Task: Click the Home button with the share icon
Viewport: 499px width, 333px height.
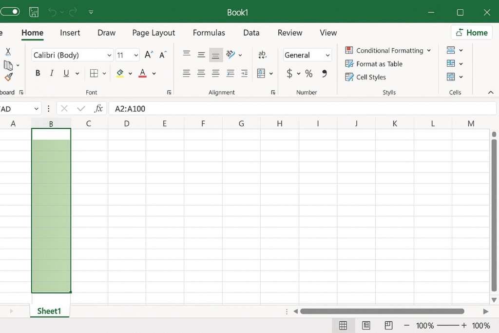Action: point(472,33)
